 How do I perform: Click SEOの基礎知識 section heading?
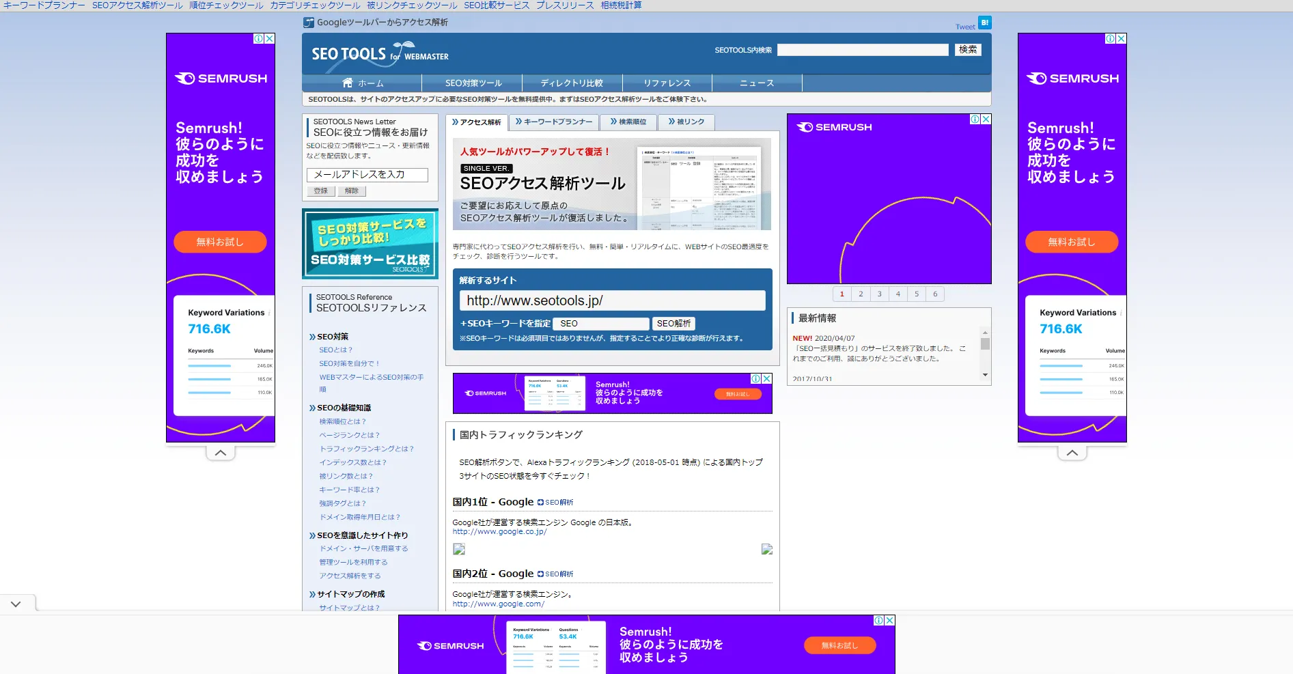click(344, 408)
